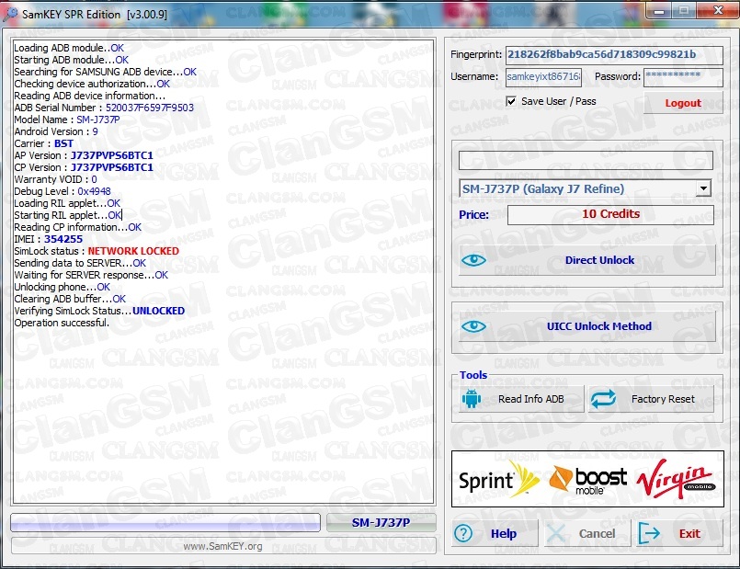
Task: Click the Sprint logo
Action: (x=498, y=481)
